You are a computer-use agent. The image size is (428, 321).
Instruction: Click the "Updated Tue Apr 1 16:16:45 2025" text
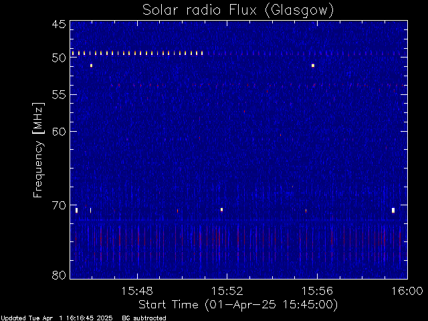pyautogui.click(x=56, y=318)
